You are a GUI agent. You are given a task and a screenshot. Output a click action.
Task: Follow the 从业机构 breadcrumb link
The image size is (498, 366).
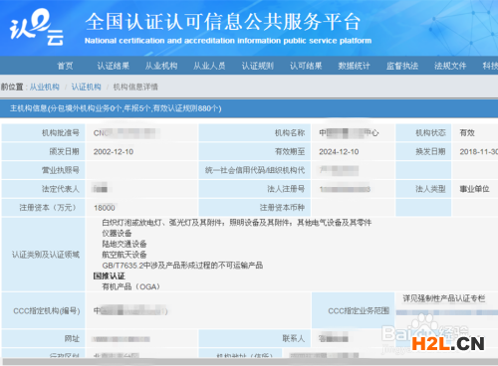point(45,87)
